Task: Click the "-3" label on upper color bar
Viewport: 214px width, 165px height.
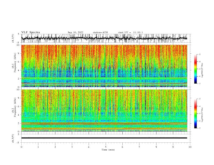Action: point(199,54)
